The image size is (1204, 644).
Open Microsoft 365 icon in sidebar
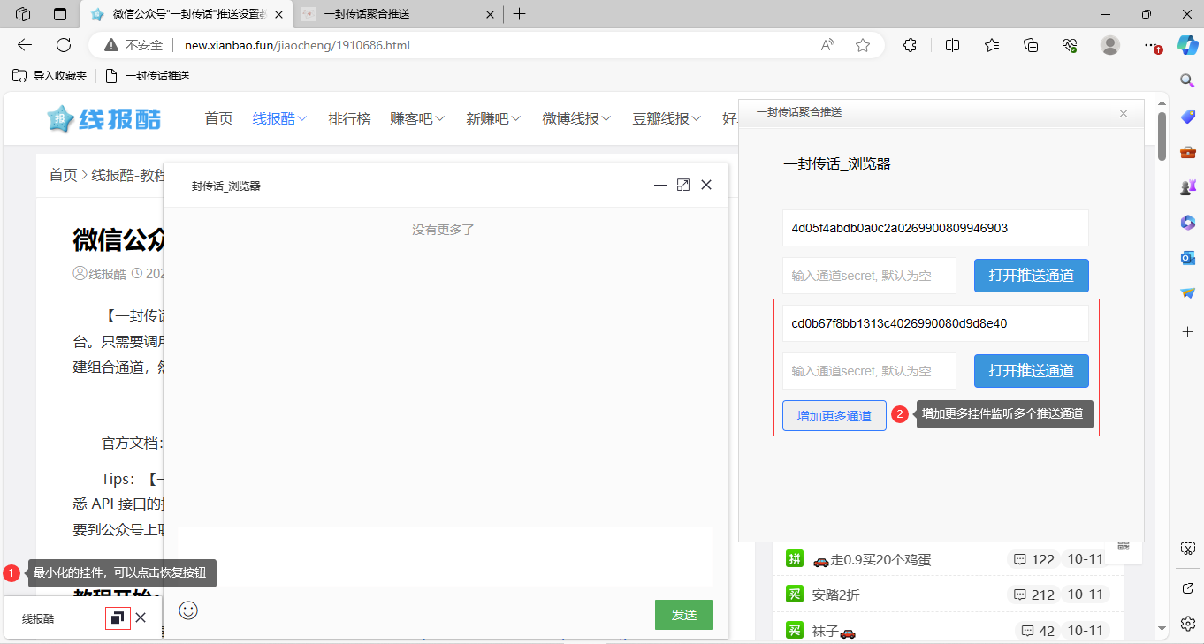pyautogui.click(x=1188, y=223)
